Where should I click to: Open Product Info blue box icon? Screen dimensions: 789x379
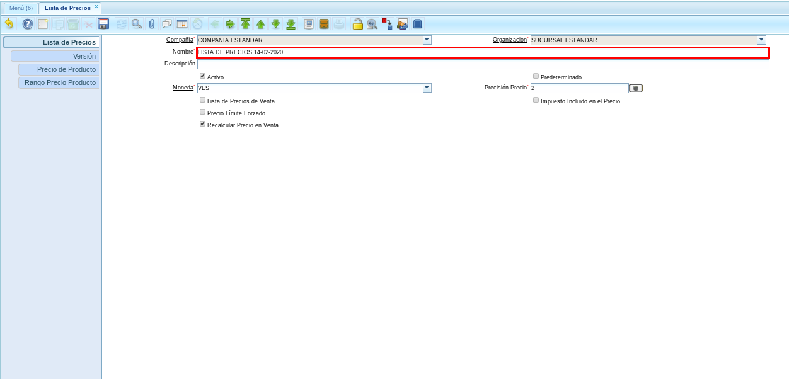point(418,24)
